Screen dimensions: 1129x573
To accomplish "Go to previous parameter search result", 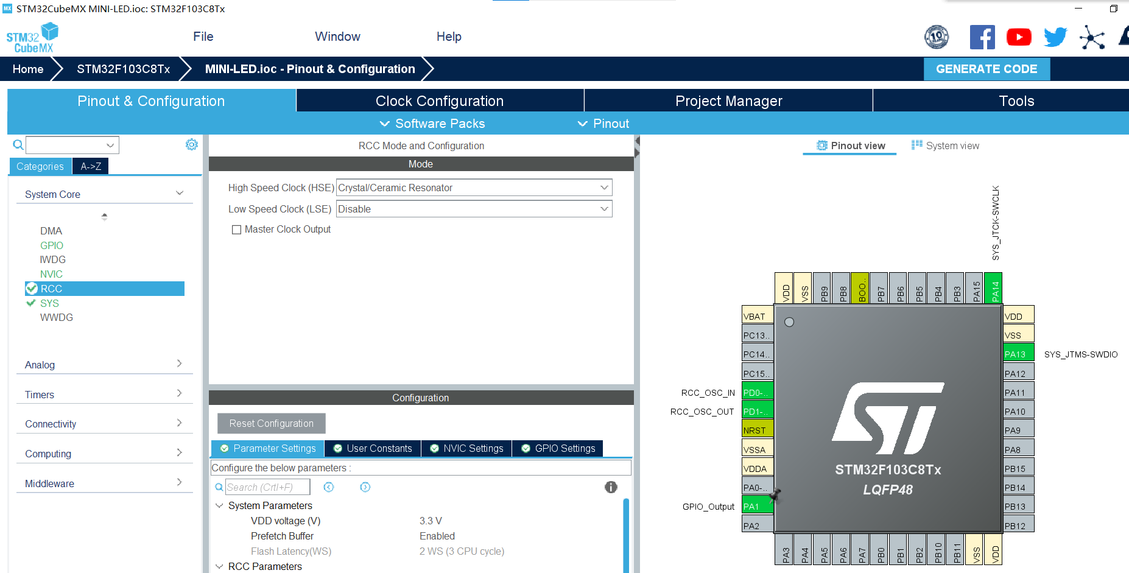I will pyautogui.click(x=329, y=487).
